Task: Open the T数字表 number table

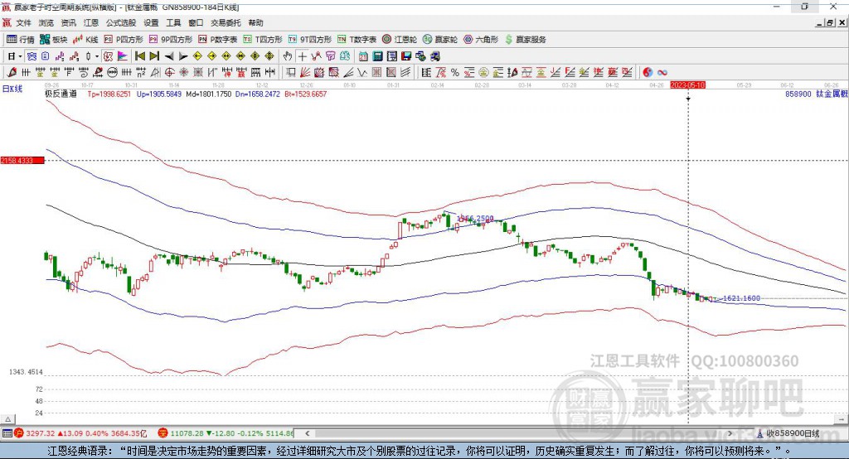Action: [357, 40]
